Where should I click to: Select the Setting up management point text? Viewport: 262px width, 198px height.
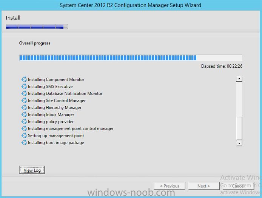click(56, 136)
